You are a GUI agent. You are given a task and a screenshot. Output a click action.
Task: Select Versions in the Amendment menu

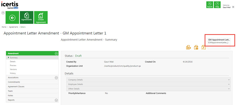pyautogui.click(x=13, y=70)
